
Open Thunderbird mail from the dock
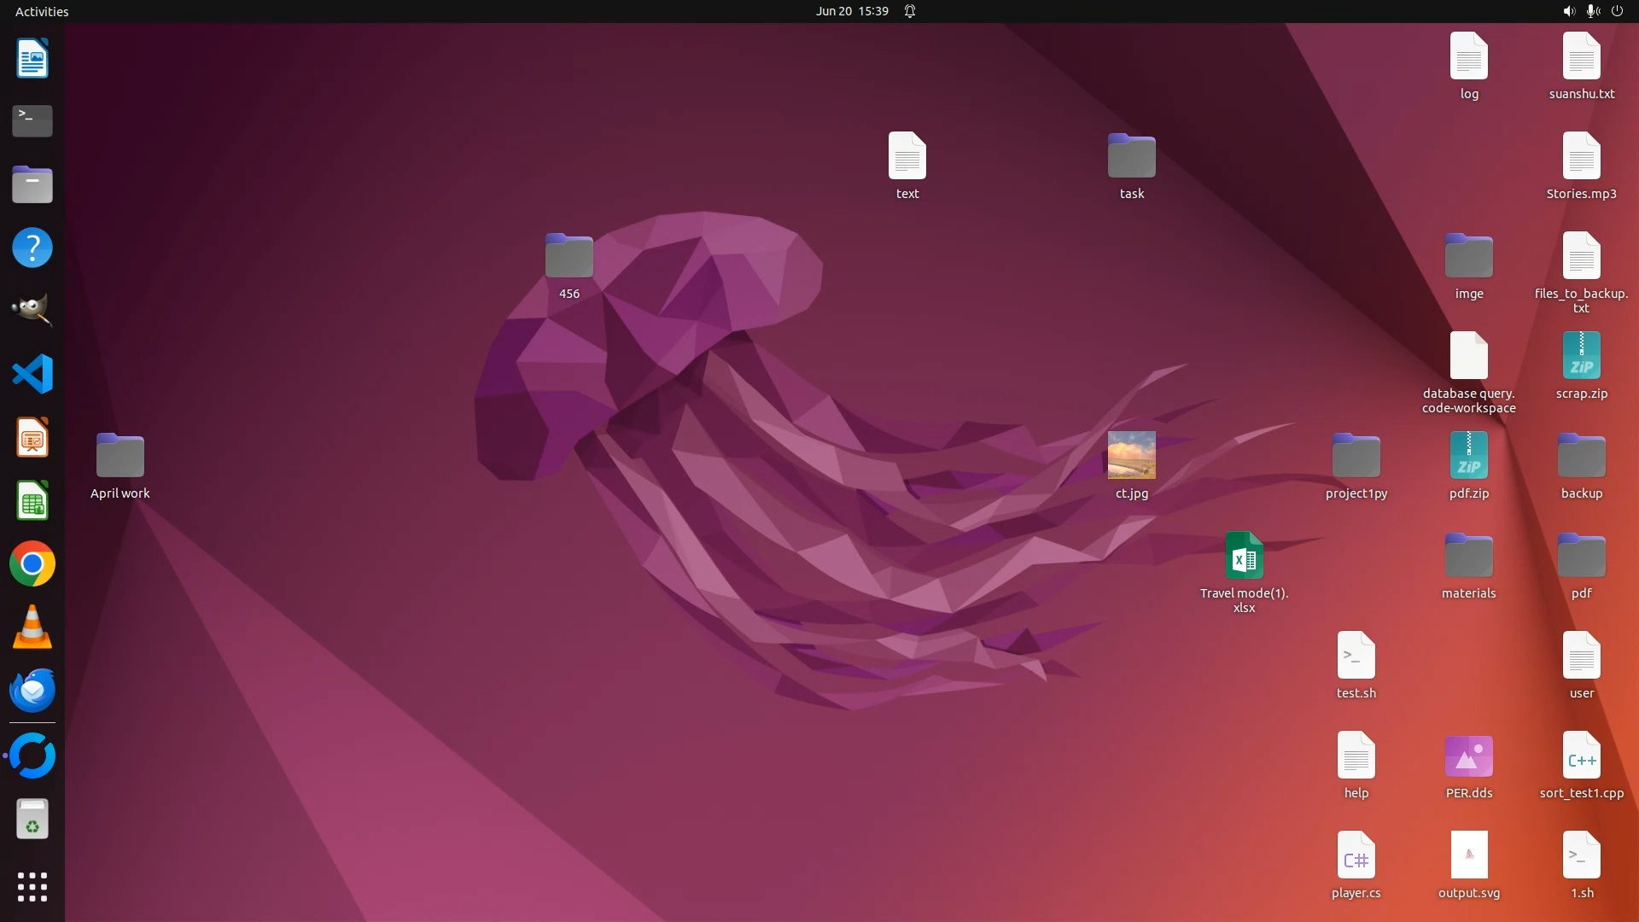click(32, 691)
